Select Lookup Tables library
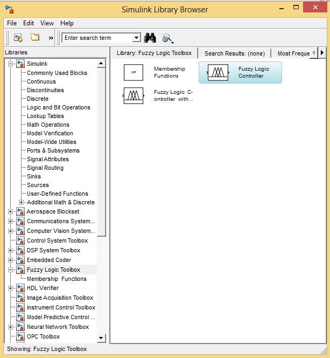Screen dimensions: 330x358 45,116
